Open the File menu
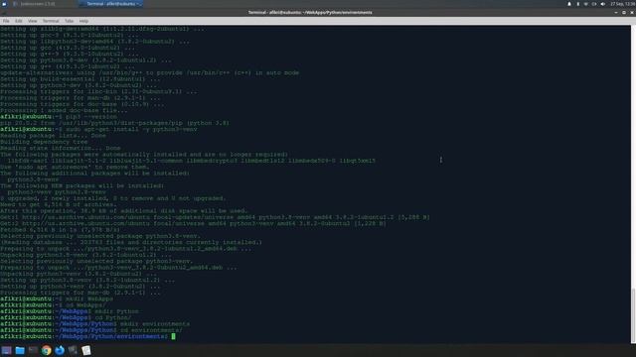Image resolution: width=636 pixels, height=357 pixels. coord(6,21)
